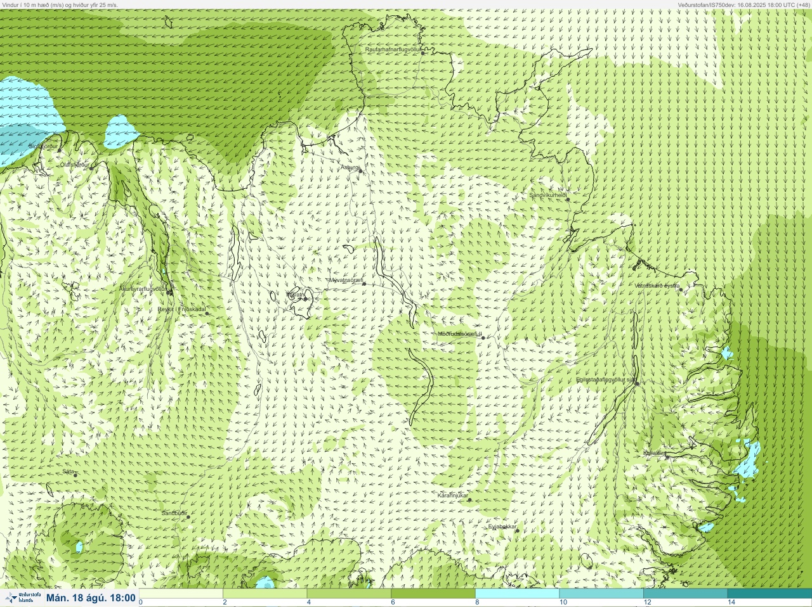Screen dimensions: 812x607
Task: Click the Möðrudalsöræfi II station label
Action: pos(460,334)
